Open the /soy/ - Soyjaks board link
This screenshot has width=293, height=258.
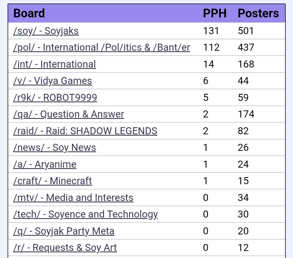click(x=46, y=31)
